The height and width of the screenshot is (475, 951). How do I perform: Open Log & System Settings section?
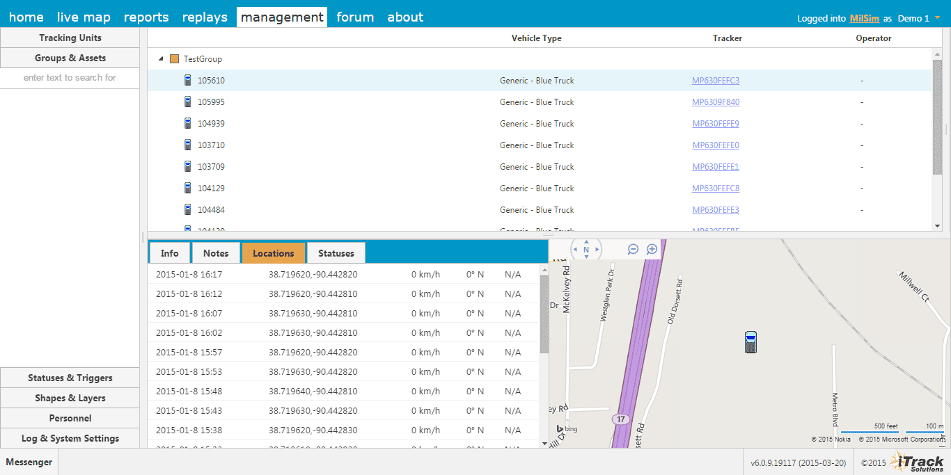(70, 438)
